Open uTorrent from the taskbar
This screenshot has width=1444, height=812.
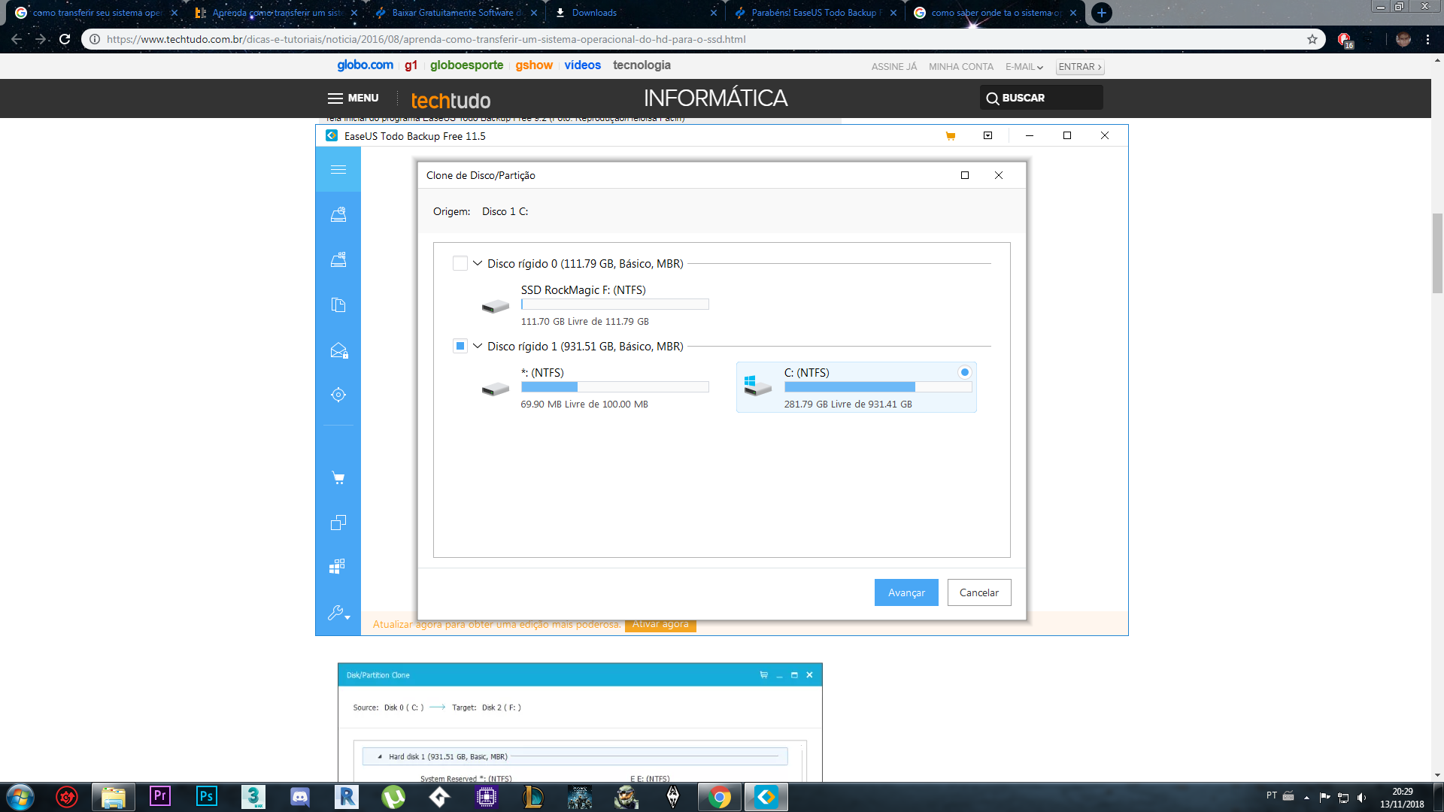pos(393,796)
